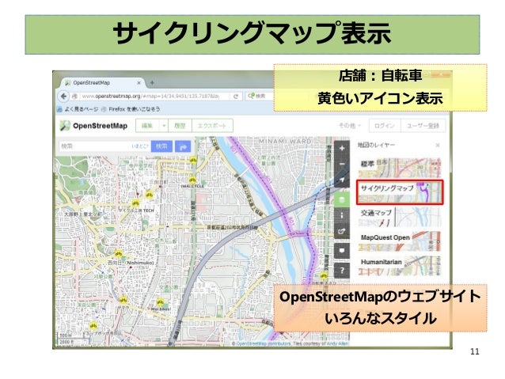Open a new browser tab with plus
This screenshot has height=379, width=505.
(152, 83)
